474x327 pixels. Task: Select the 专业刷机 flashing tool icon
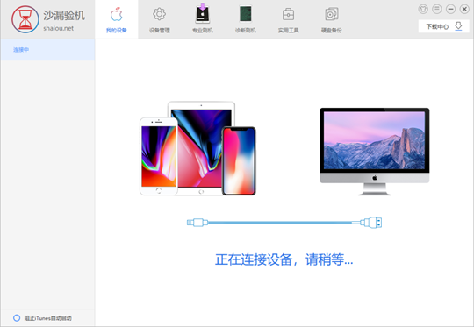[203, 13]
